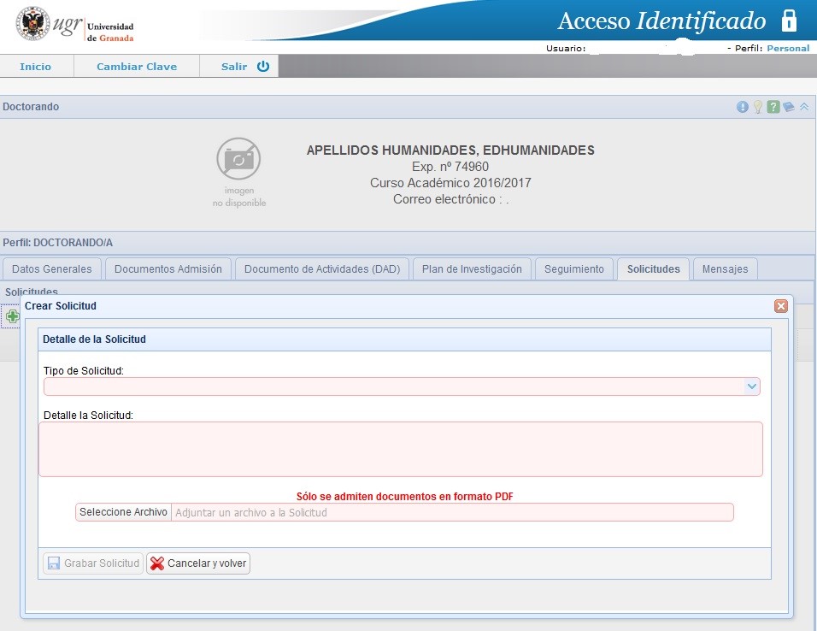
Task: Switch to the Datos Generales tab
Action: click(x=51, y=268)
